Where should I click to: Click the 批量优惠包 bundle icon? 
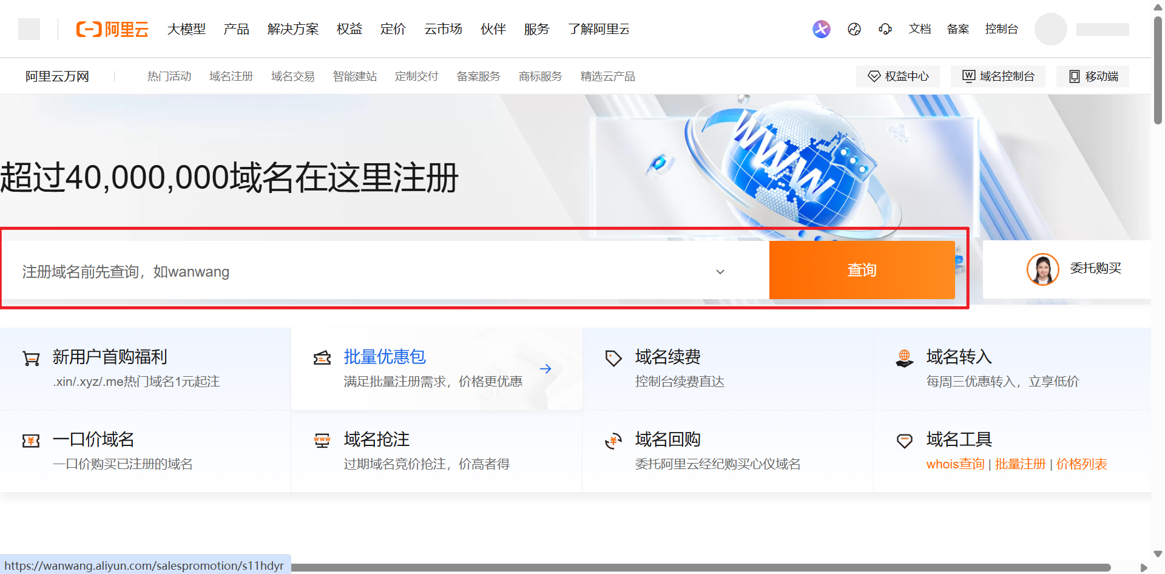point(322,358)
